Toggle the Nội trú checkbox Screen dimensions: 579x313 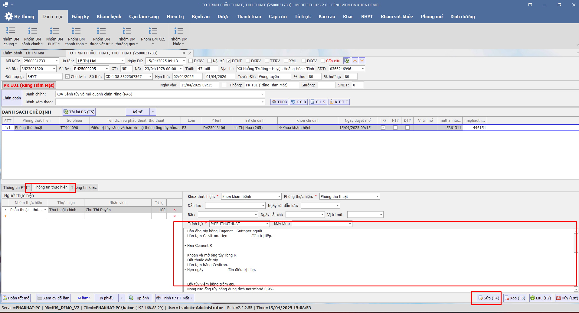coord(210,61)
